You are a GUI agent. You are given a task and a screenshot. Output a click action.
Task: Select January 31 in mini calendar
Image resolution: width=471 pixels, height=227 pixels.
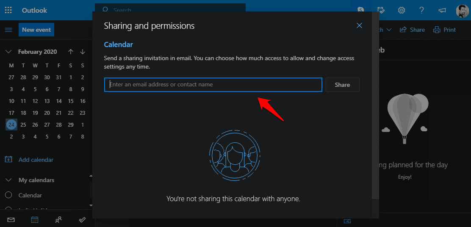pyautogui.click(x=59, y=77)
